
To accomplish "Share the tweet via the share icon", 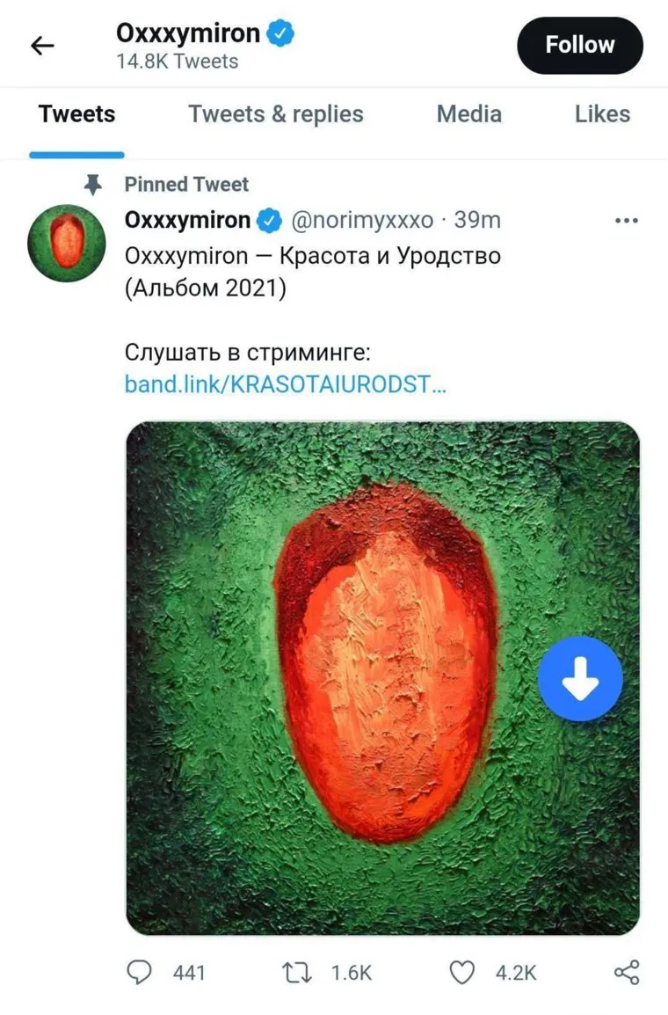I will point(627,972).
